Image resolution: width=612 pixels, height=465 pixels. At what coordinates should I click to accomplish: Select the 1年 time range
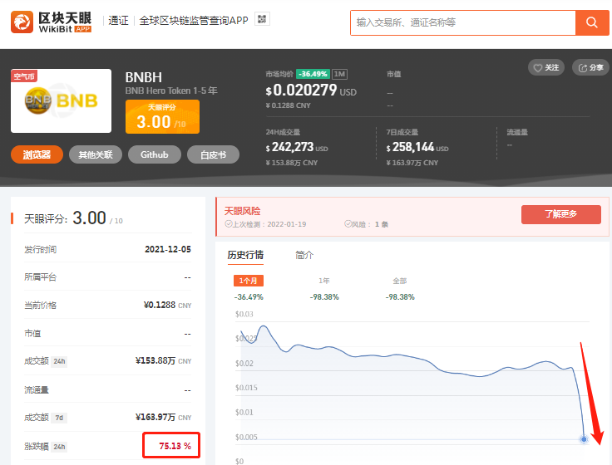(323, 281)
